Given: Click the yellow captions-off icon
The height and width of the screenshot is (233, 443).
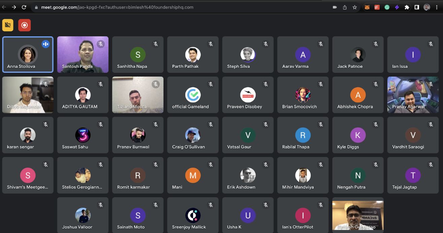Looking at the screenshot, I should point(8,25).
